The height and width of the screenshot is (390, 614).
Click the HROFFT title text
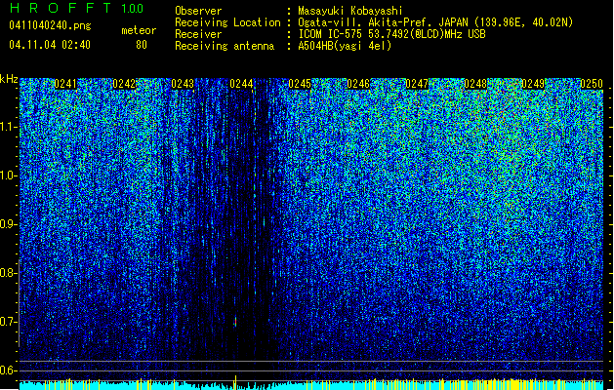(61, 8)
